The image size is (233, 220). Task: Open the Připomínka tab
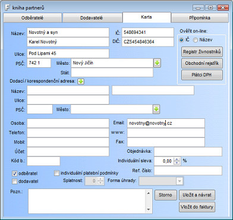tap(200, 18)
